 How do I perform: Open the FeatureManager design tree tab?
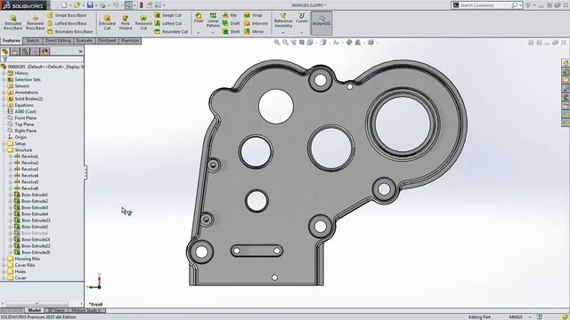coord(5,52)
